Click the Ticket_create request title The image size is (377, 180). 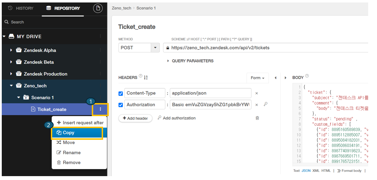(x=137, y=27)
